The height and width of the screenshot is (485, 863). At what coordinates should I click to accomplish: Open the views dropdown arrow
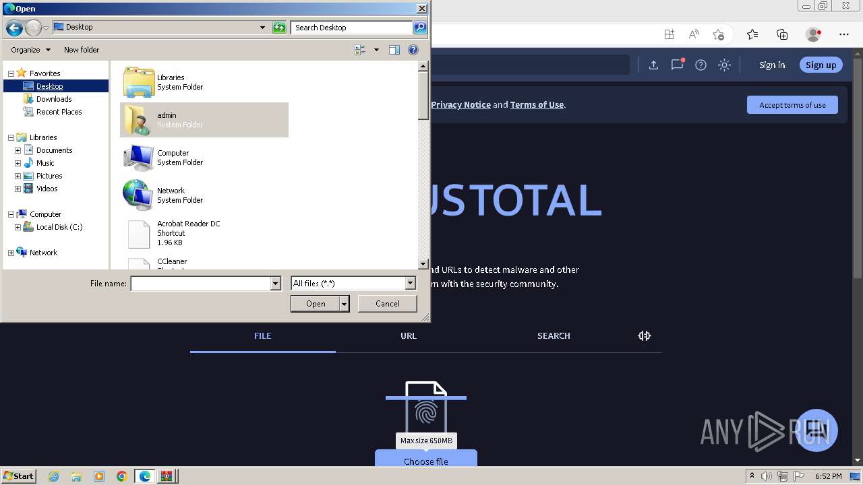tap(376, 50)
